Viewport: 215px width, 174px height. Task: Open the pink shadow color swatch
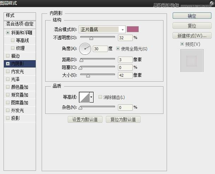click(133, 29)
